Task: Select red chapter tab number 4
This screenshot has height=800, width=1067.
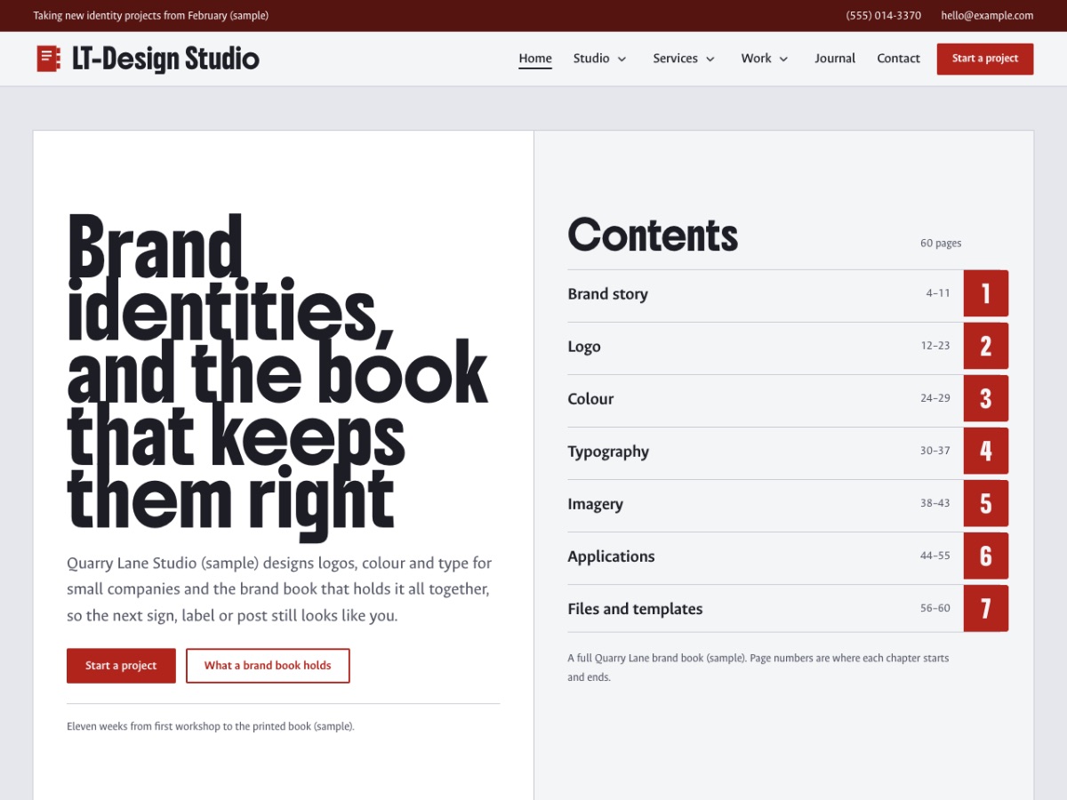Action: coord(986,451)
